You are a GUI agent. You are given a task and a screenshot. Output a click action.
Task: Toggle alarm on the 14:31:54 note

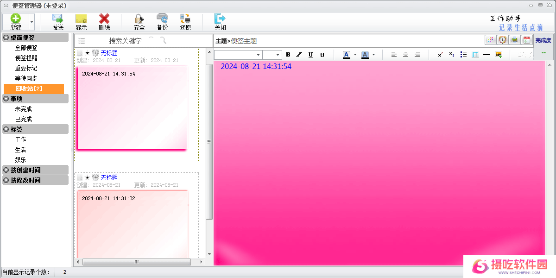click(x=95, y=53)
